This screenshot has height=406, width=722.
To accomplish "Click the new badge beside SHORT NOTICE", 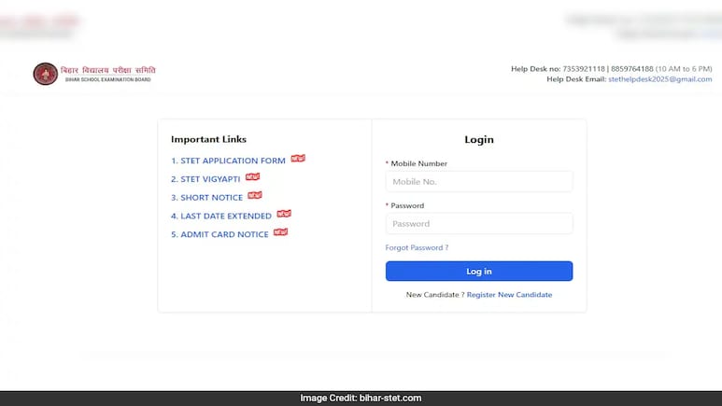I will 255,196.
